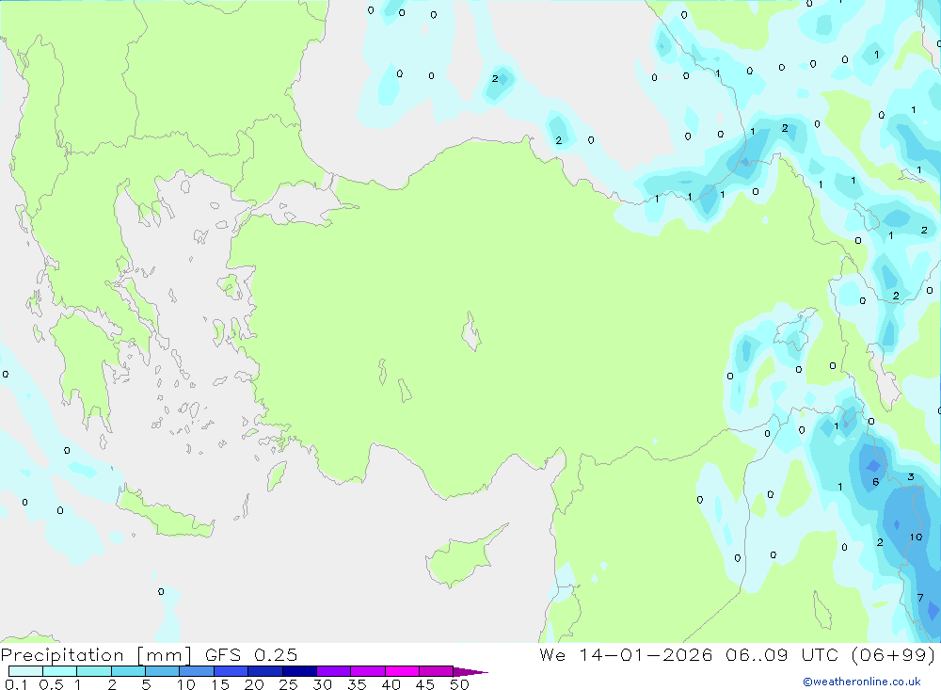This screenshot has width=941, height=690.
Task: Click the '0.1' legend scale label
Action: [16, 684]
